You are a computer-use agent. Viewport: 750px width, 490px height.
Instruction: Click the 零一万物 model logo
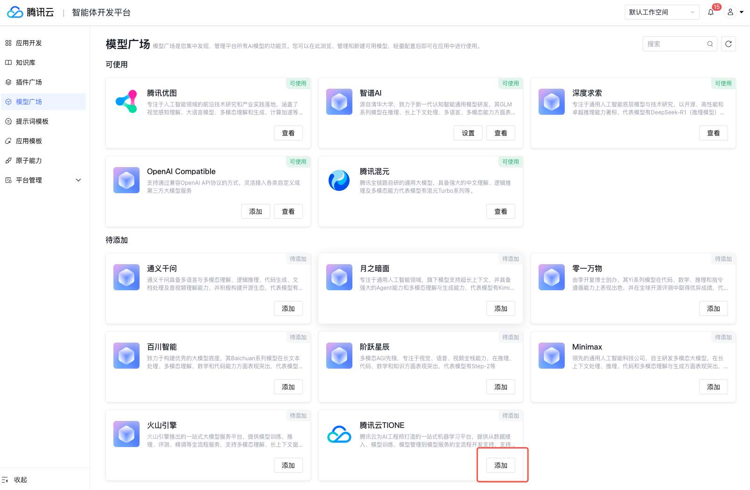tap(552, 277)
